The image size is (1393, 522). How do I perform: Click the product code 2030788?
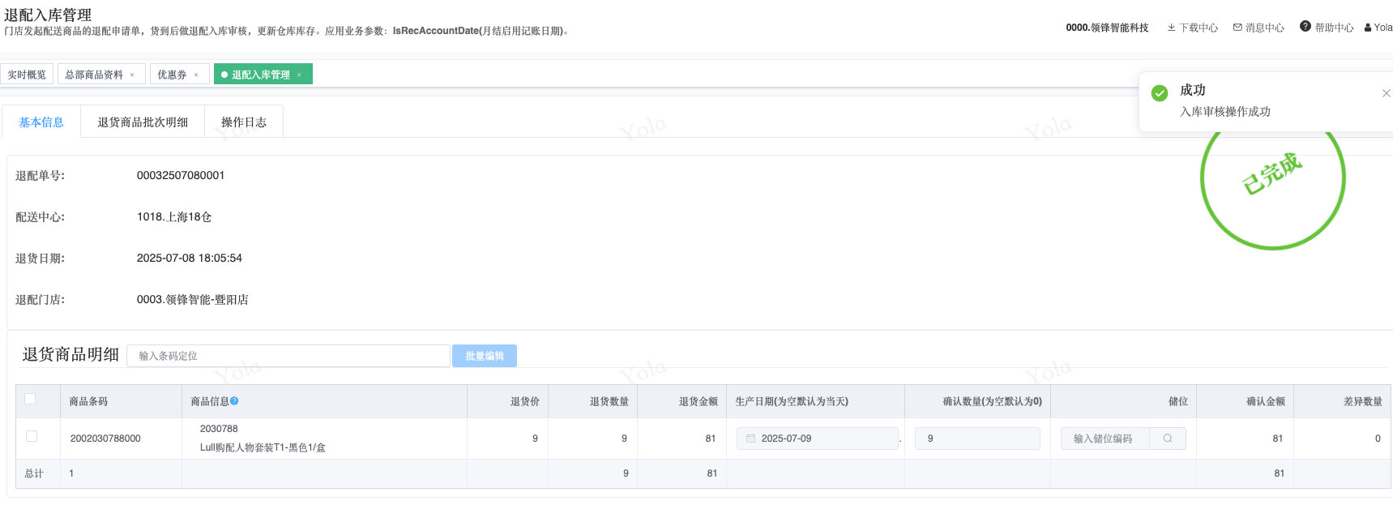219,429
